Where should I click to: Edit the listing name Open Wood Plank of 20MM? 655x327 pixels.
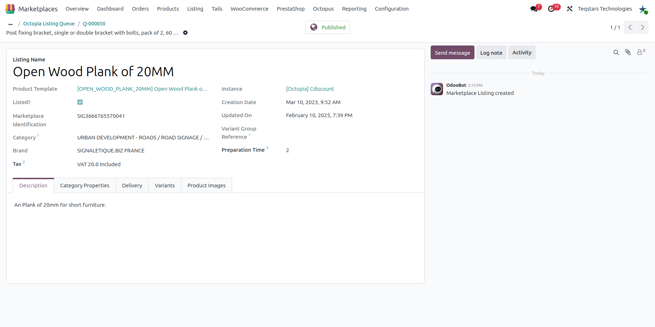point(93,72)
